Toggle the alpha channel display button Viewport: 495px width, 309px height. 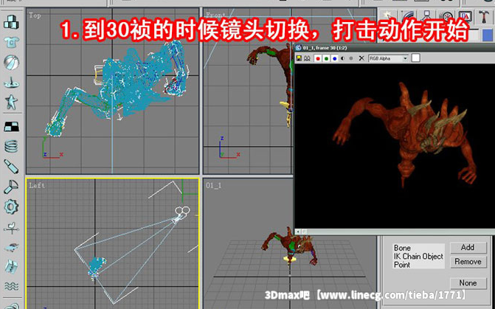(343, 58)
